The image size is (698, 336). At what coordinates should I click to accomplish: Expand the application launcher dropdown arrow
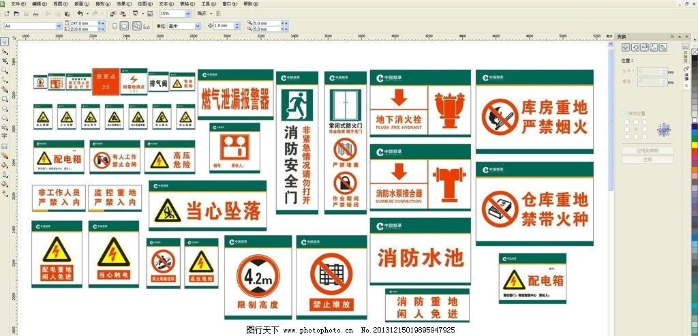pyautogui.click(x=142, y=14)
